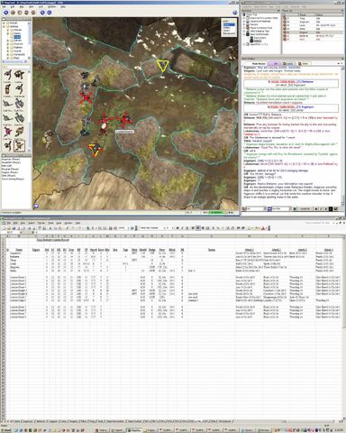
Task: Select the Background layer in the layer list
Action: point(229,33)
